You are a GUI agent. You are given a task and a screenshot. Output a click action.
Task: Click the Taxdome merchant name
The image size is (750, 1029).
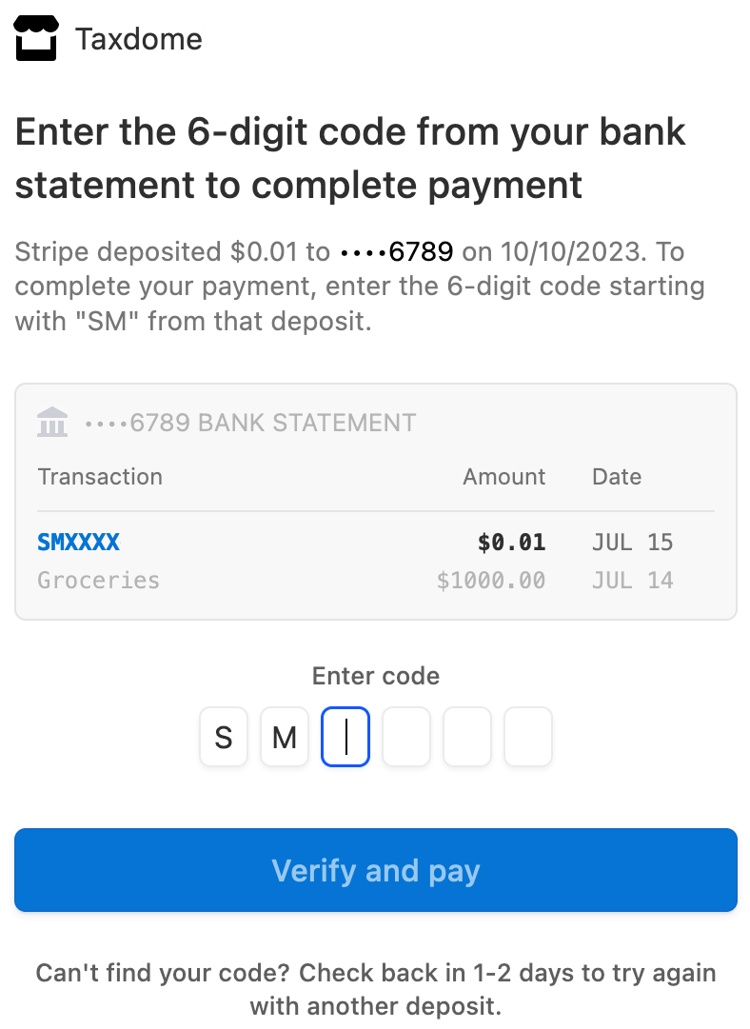click(x=139, y=39)
